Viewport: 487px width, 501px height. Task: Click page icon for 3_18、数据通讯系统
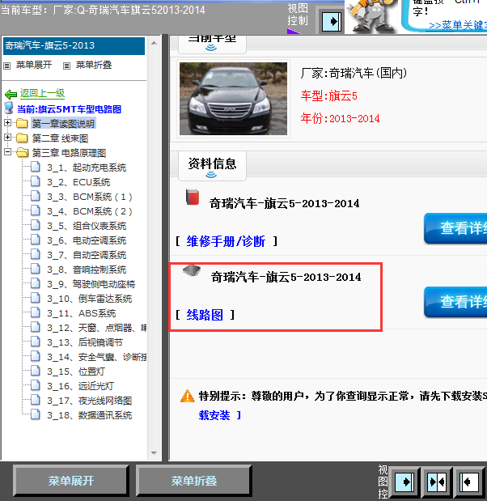point(36,414)
